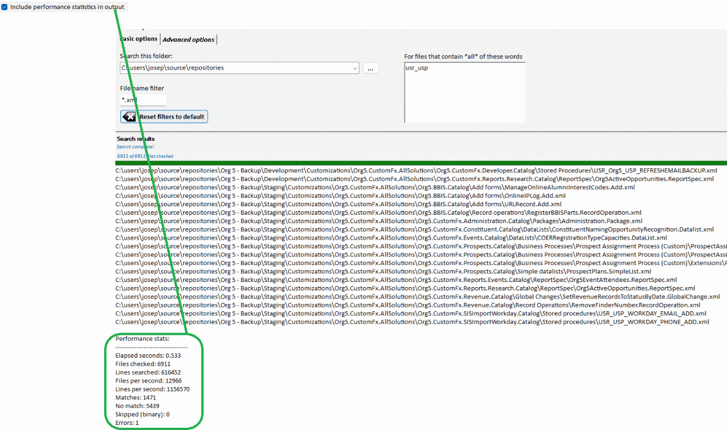Click the Files per second: 12966 stat
The height and width of the screenshot is (430, 727).
[149, 381]
